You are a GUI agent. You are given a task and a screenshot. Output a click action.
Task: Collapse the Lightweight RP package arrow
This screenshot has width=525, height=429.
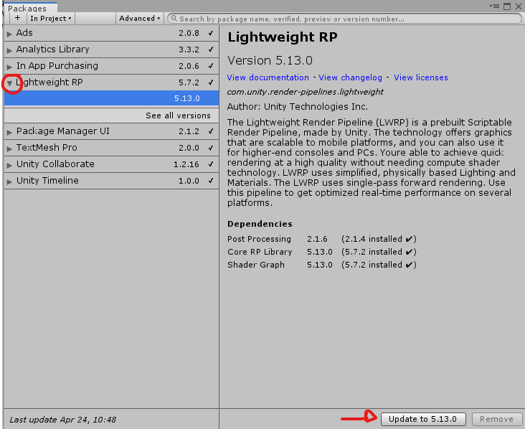pos(9,83)
